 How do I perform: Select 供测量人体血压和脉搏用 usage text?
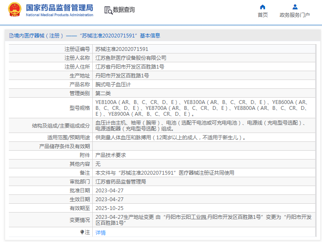click(170, 138)
